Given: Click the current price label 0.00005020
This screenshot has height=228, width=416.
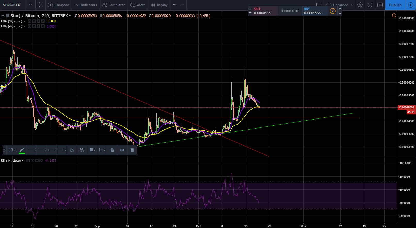Looking at the screenshot, I should coord(407,107).
